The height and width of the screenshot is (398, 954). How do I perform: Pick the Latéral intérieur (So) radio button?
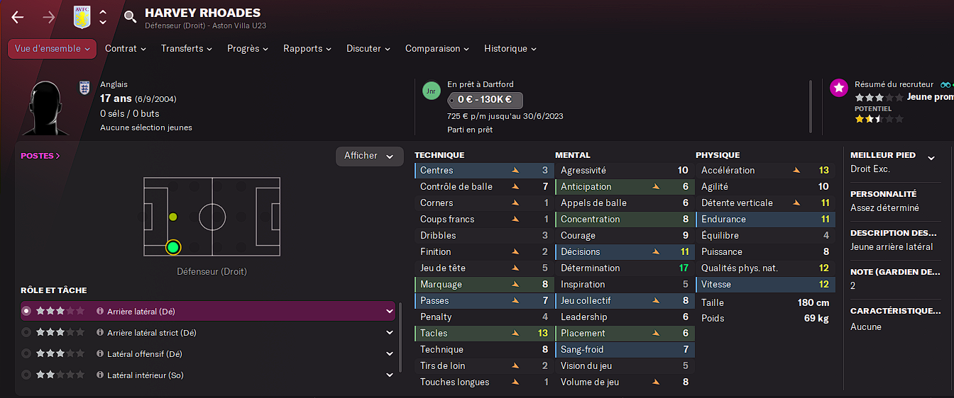(x=27, y=375)
